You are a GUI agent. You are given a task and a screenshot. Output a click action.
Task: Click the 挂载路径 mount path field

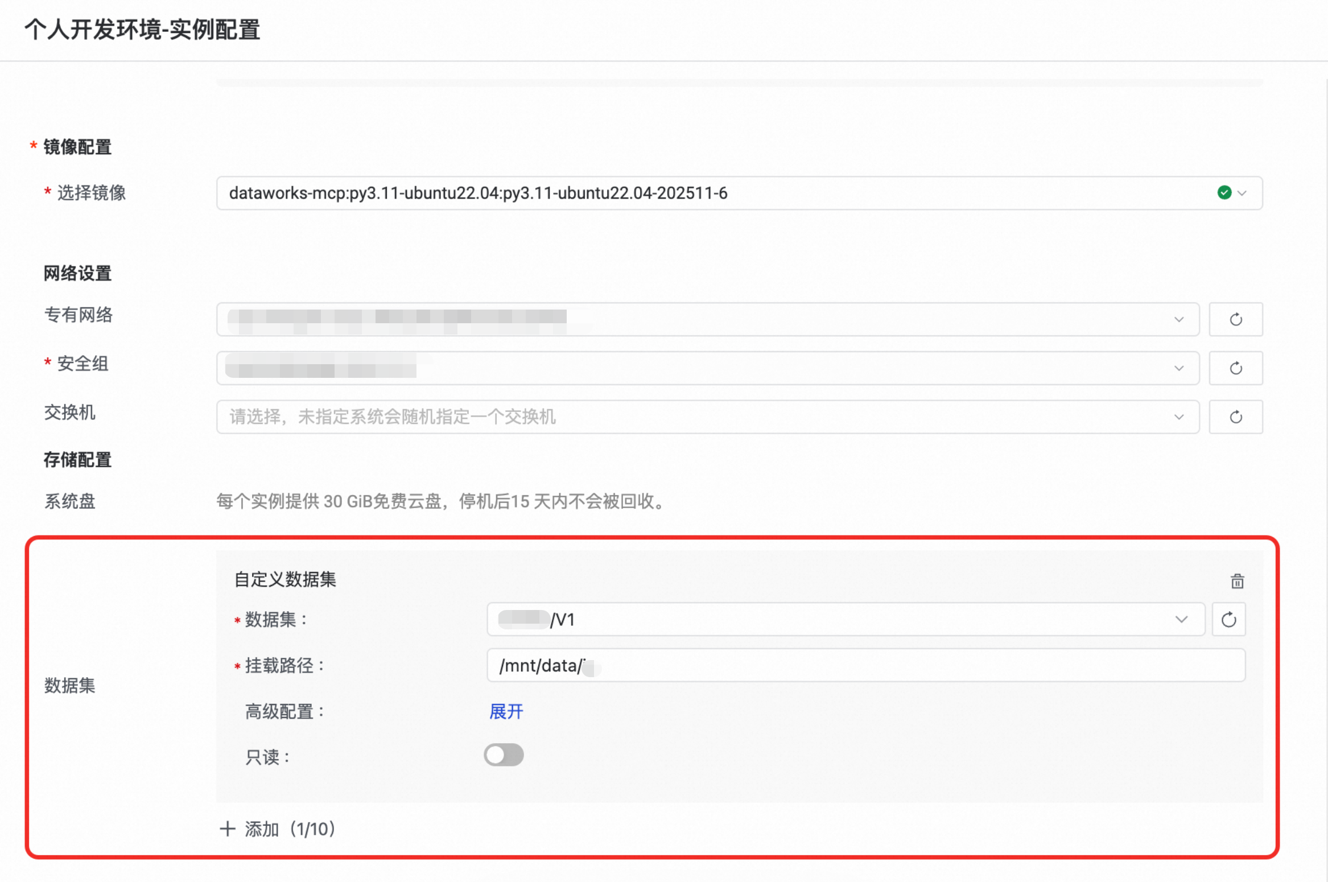(x=865, y=665)
